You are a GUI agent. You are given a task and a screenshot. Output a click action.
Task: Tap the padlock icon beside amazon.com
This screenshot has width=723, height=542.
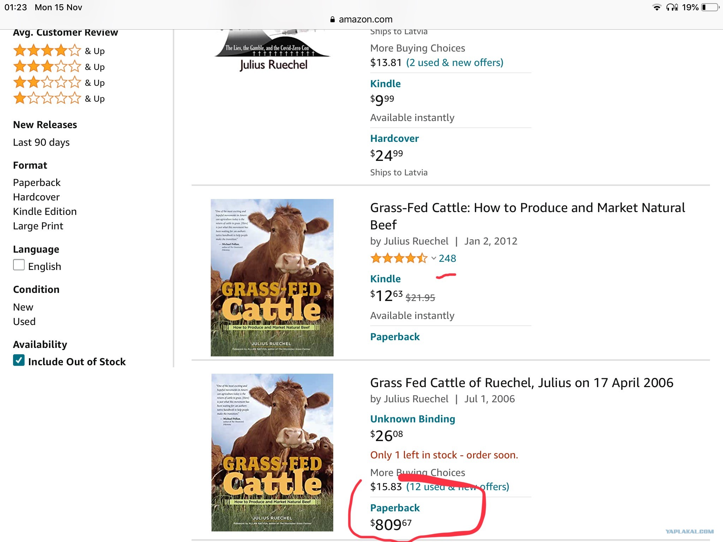click(332, 19)
